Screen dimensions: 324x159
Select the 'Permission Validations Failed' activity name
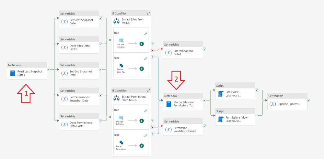pos(185,130)
